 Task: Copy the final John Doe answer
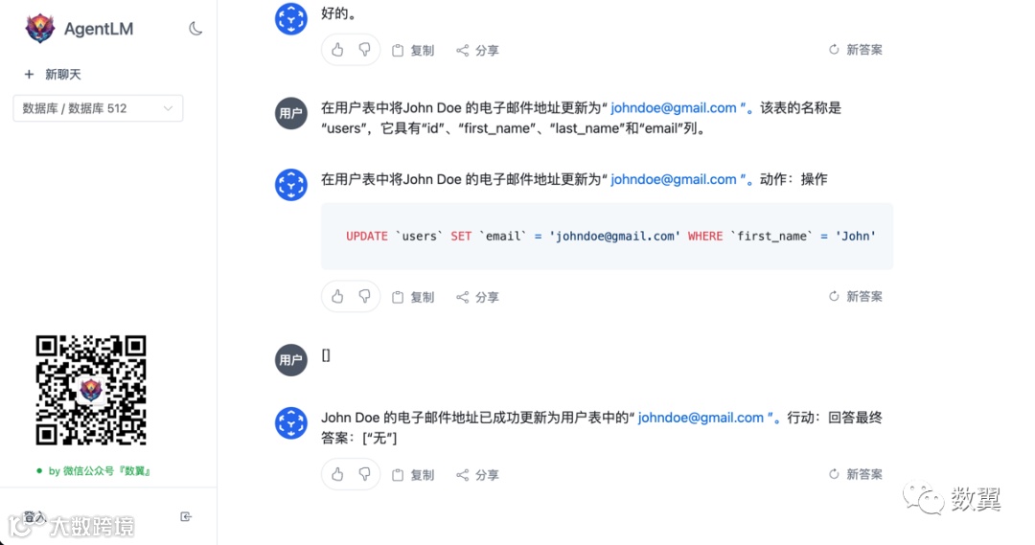pos(413,474)
